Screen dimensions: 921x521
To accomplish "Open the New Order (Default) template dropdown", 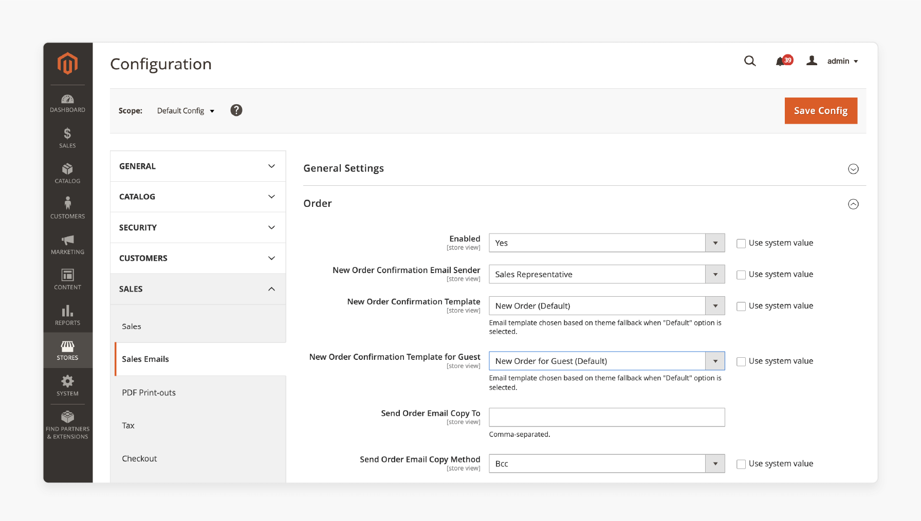I will coord(606,305).
